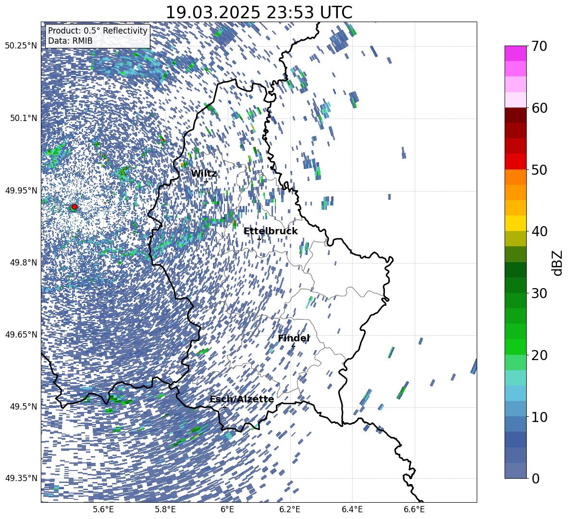Select the Ettelbruck city label
This screenshot has width=569, height=519.
(271, 231)
